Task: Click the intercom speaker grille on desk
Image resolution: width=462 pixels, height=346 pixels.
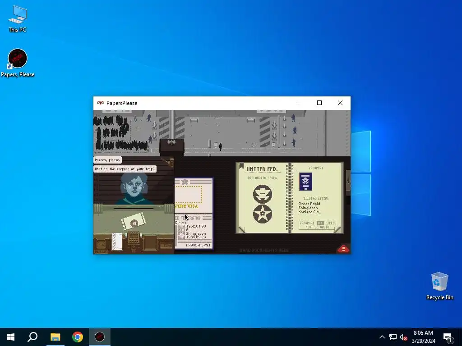Action: (134, 237)
